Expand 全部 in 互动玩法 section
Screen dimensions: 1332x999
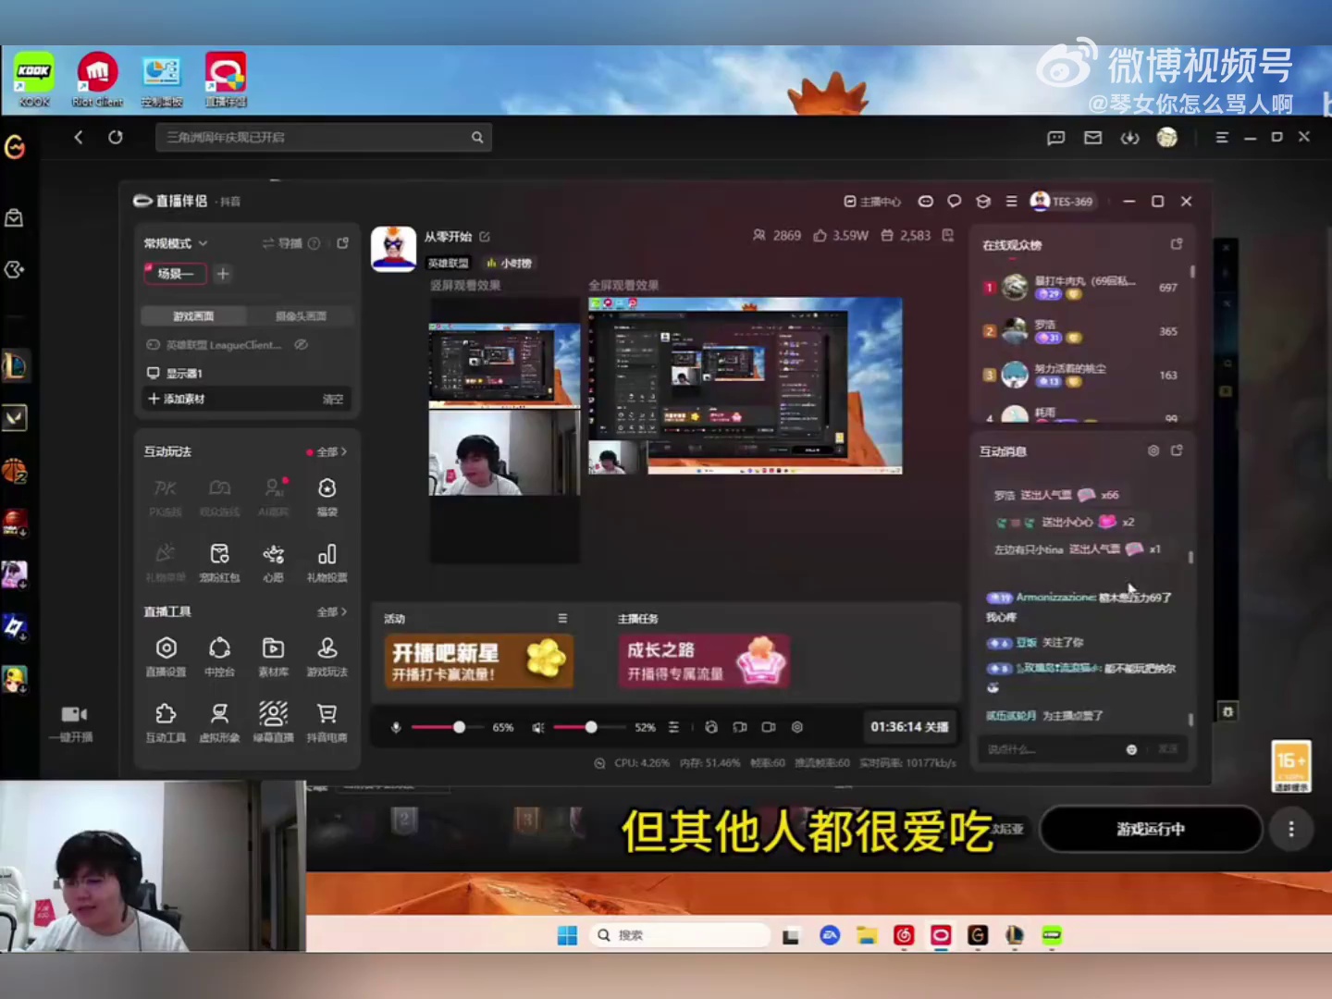(x=332, y=452)
